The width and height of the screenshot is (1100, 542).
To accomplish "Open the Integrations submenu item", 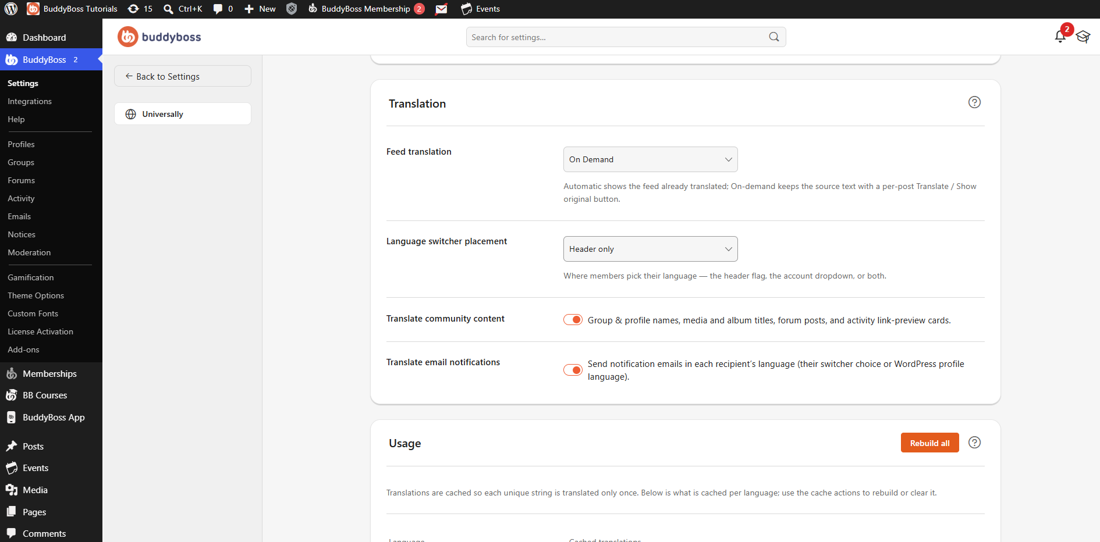I will (30, 101).
